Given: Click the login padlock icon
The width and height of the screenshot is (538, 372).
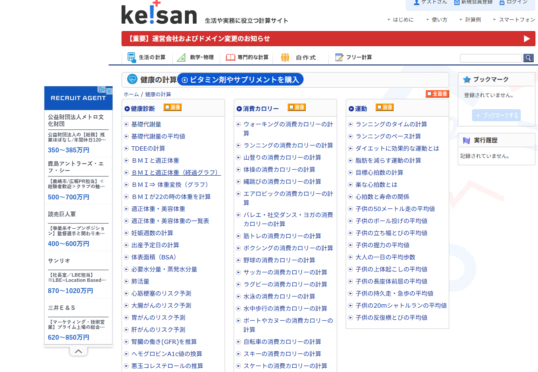Looking at the screenshot, I should pyautogui.click(x=502, y=2).
